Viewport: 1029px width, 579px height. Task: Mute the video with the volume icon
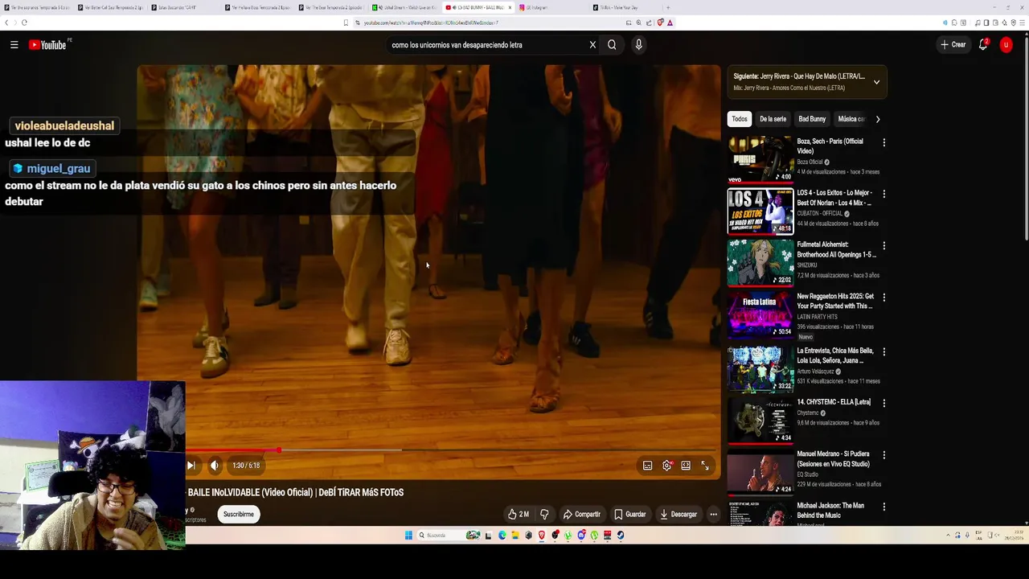coord(215,466)
